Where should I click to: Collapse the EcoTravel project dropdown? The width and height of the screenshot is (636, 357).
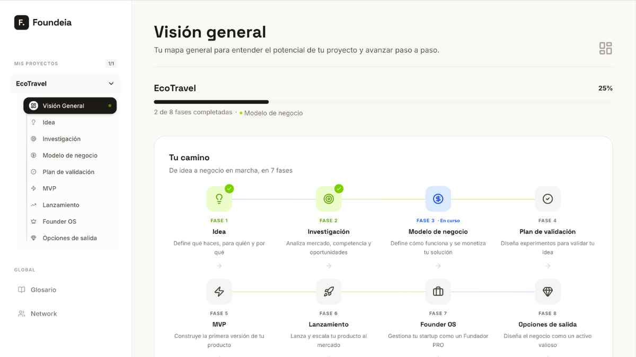pos(111,83)
